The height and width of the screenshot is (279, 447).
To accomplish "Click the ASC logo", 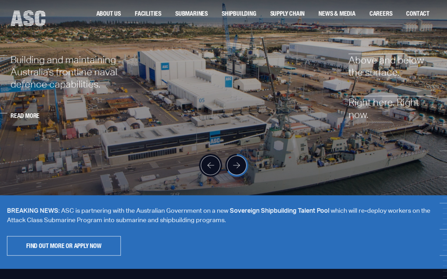I will [28, 18].
